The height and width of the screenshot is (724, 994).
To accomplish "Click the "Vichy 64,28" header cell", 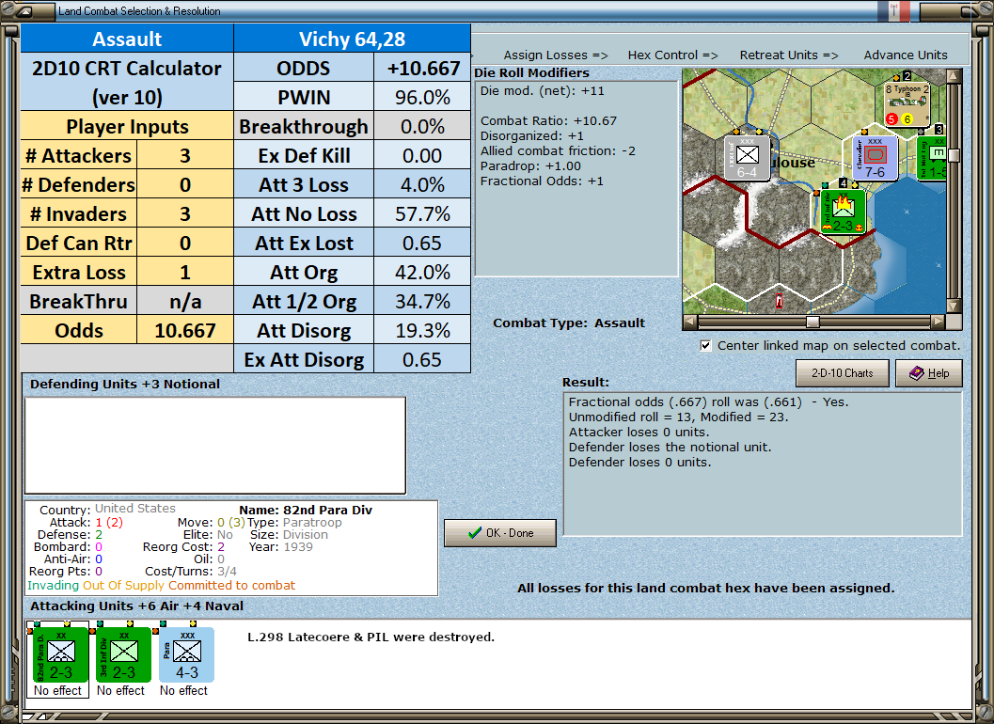I will pos(353,39).
